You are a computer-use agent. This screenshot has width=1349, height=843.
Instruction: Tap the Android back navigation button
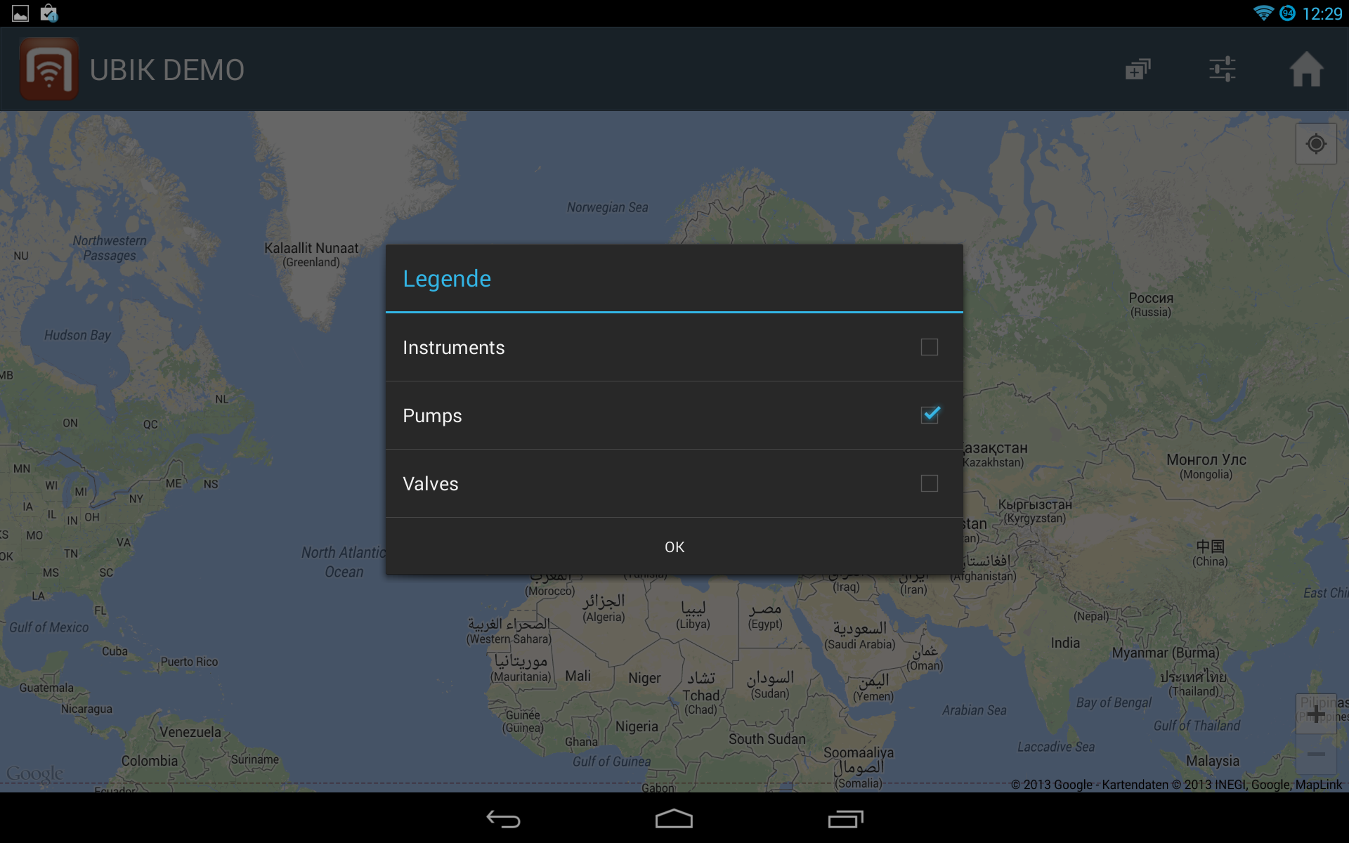tap(503, 819)
